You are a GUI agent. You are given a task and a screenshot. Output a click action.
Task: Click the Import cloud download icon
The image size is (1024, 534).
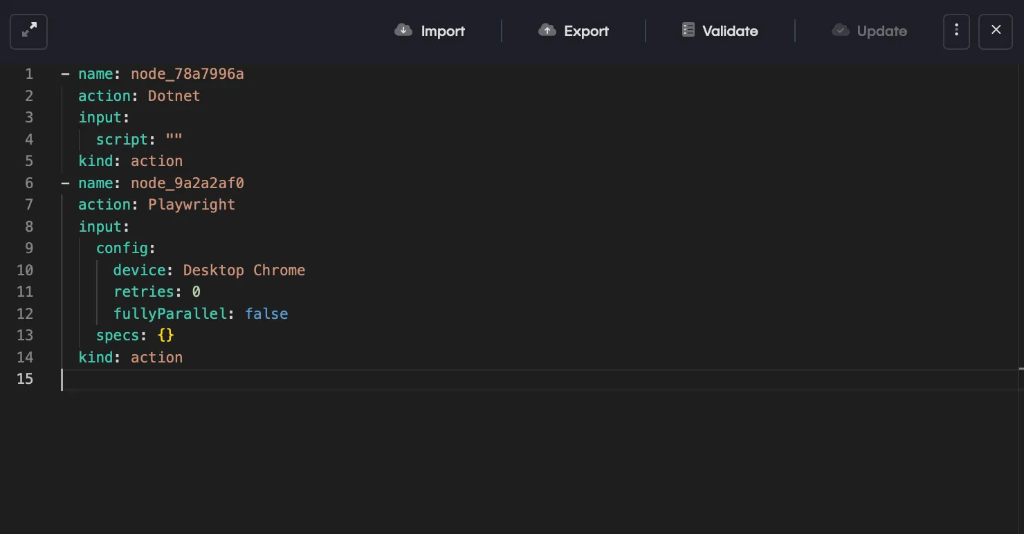click(403, 30)
